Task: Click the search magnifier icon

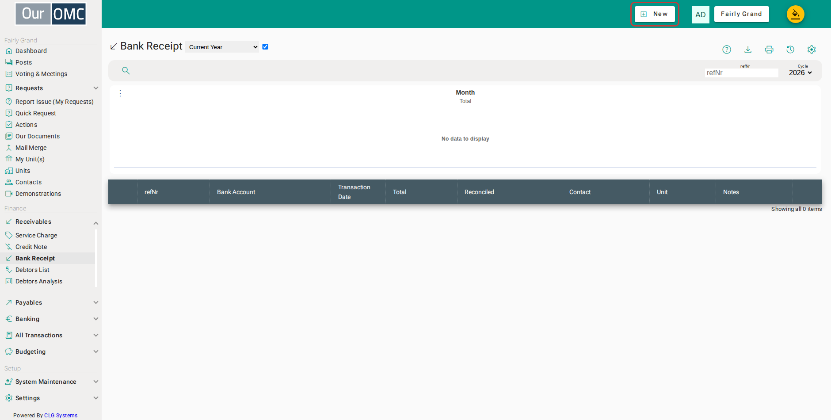Action: click(126, 71)
